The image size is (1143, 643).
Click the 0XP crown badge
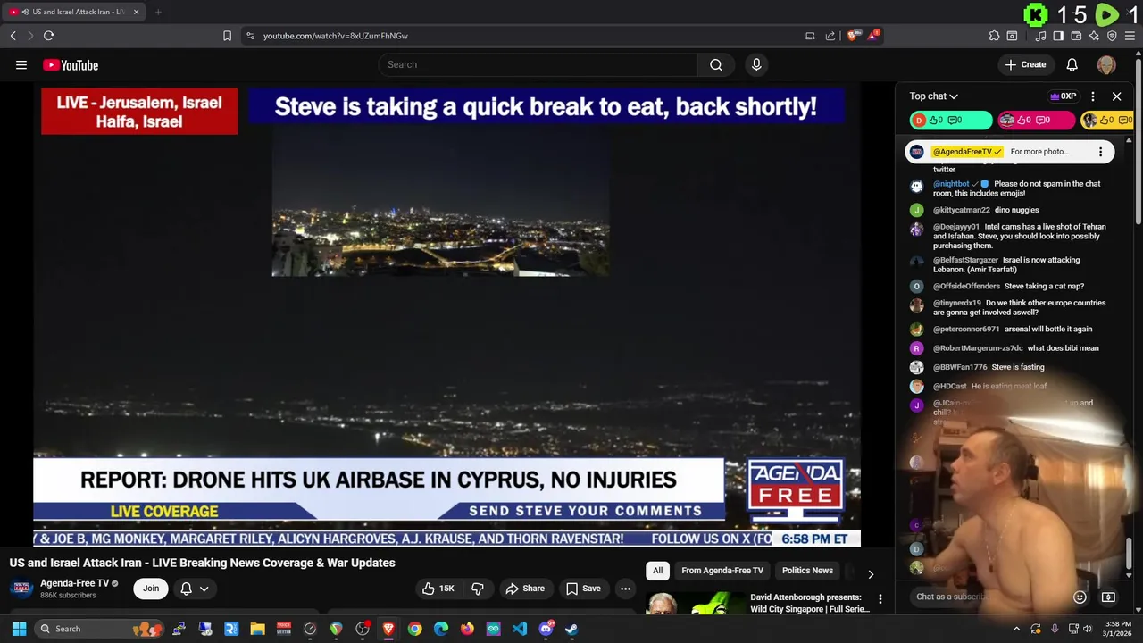[1063, 96]
